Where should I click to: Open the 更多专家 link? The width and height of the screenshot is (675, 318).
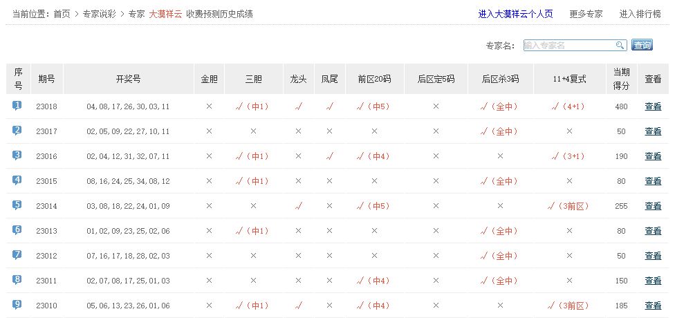(x=586, y=14)
